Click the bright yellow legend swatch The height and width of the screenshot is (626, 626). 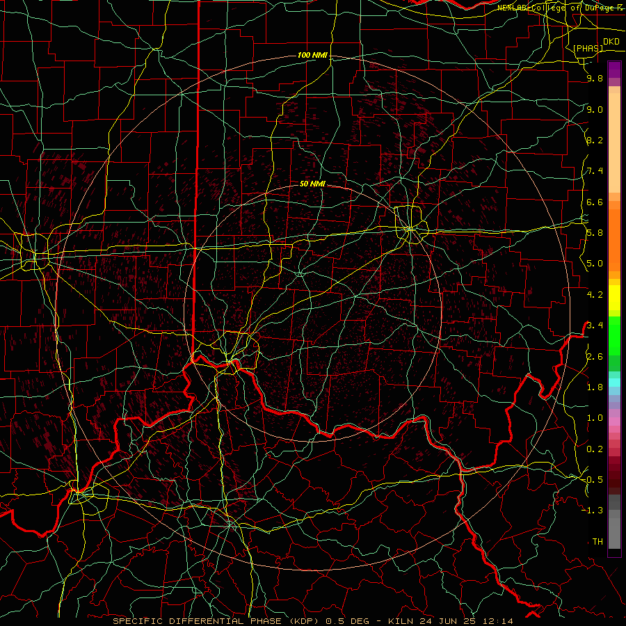[x=614, y=298]
